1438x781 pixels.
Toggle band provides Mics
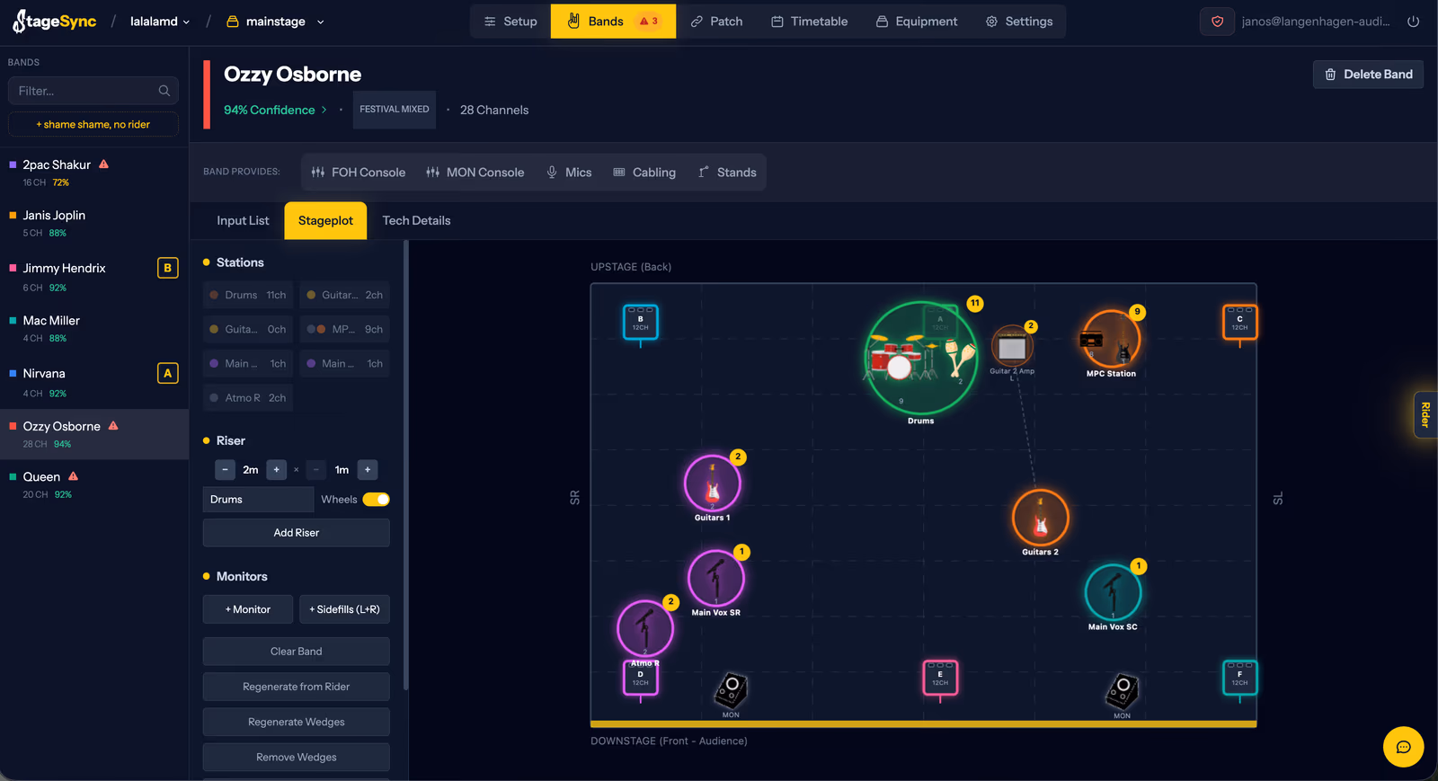click(x=569, y=173)
